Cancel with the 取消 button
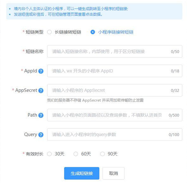The width and height of the screenshot is (187, 183). click(x=113, y=173)
